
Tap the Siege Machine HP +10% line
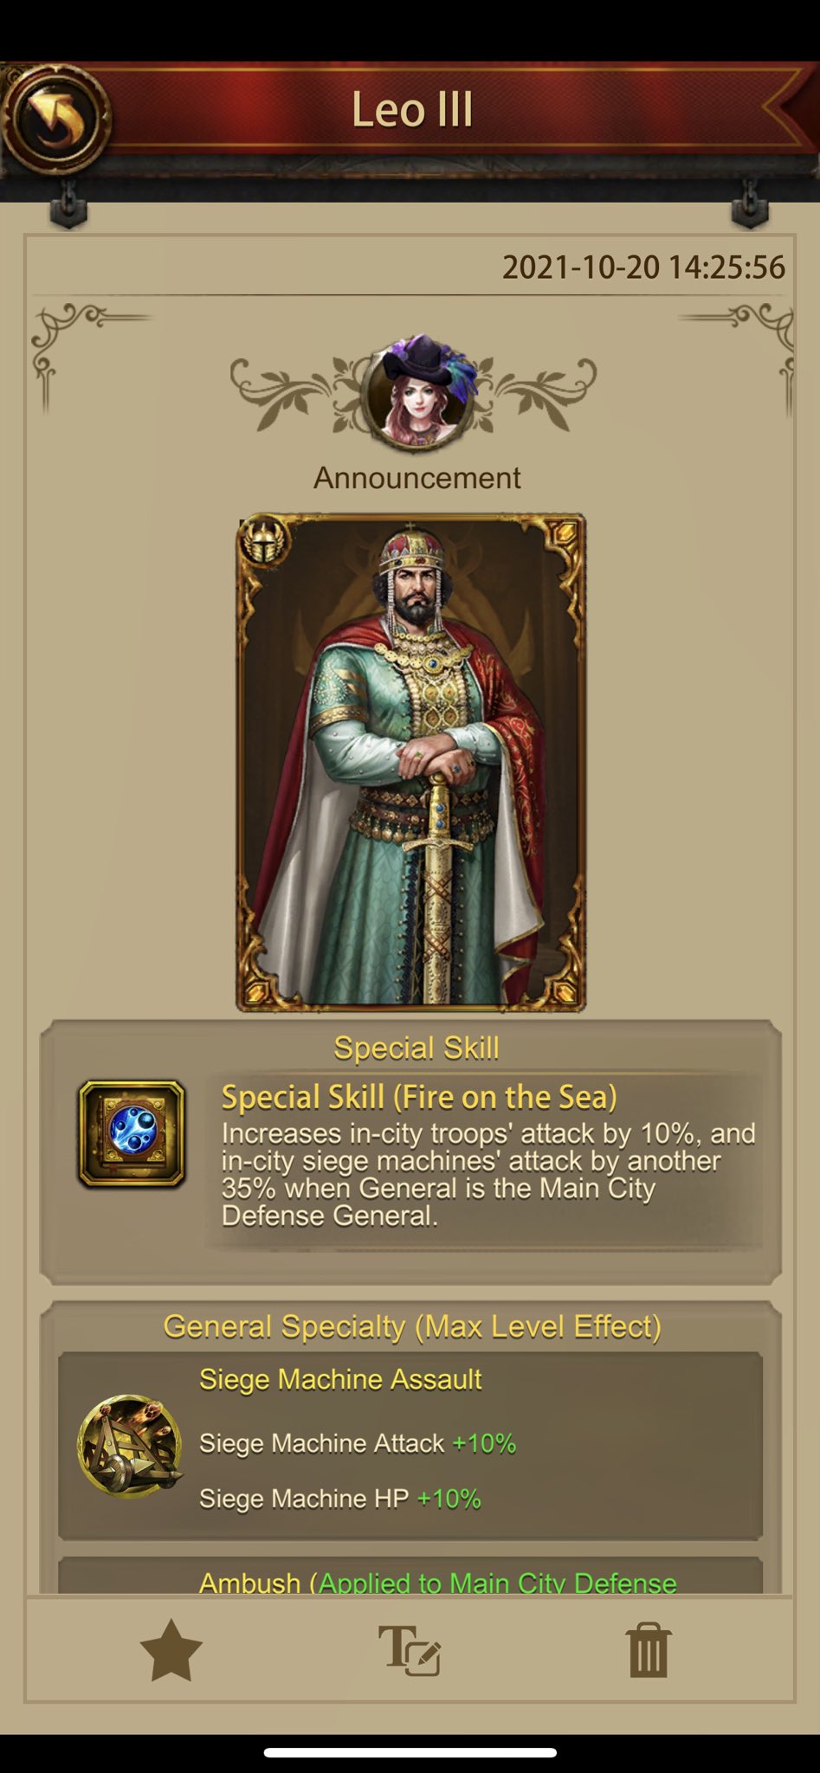[340, 1499]
